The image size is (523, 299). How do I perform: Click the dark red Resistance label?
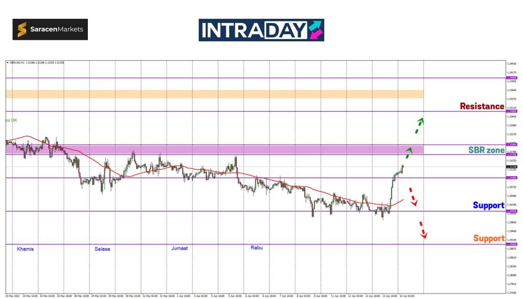point(482,106)
